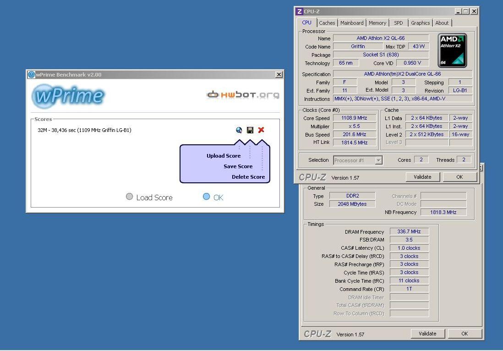
Task: Open the Processor #1 selection dropdown
Action: [x=358, y=160]
